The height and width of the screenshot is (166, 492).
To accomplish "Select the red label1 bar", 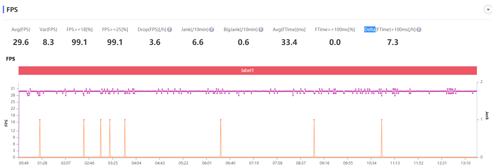I will [248, 70].
